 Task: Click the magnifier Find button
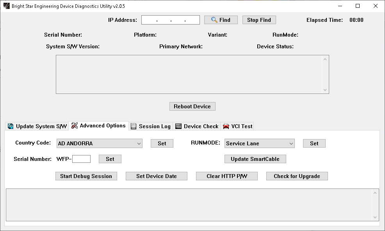(221, 20)
